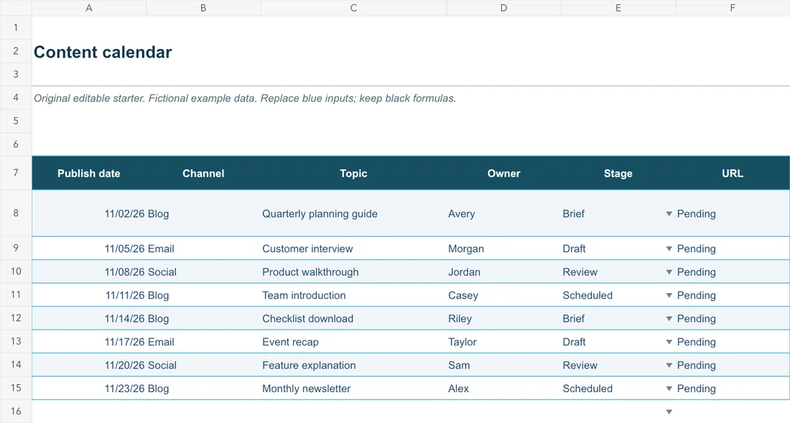
Task: Select the column C header
Action: pyautogui.click(x=353, y=8)
